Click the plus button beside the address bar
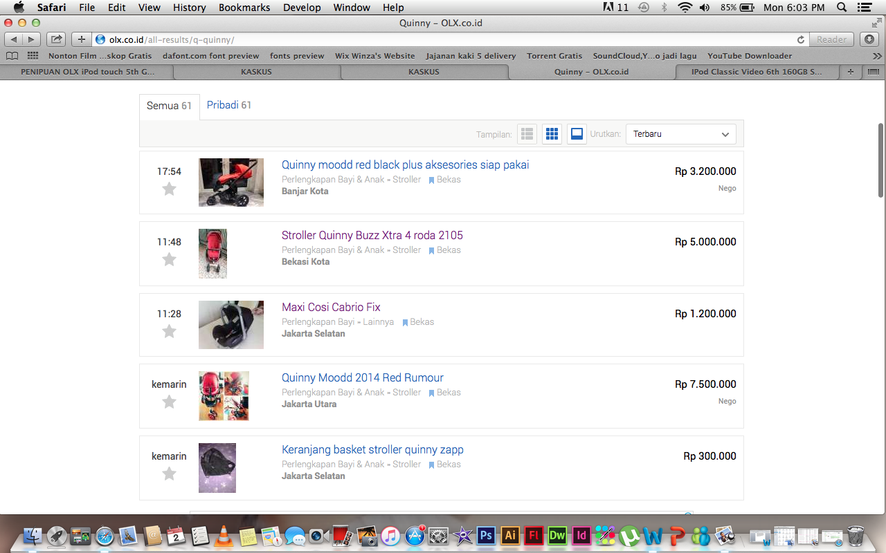 [x=82, y=39]
